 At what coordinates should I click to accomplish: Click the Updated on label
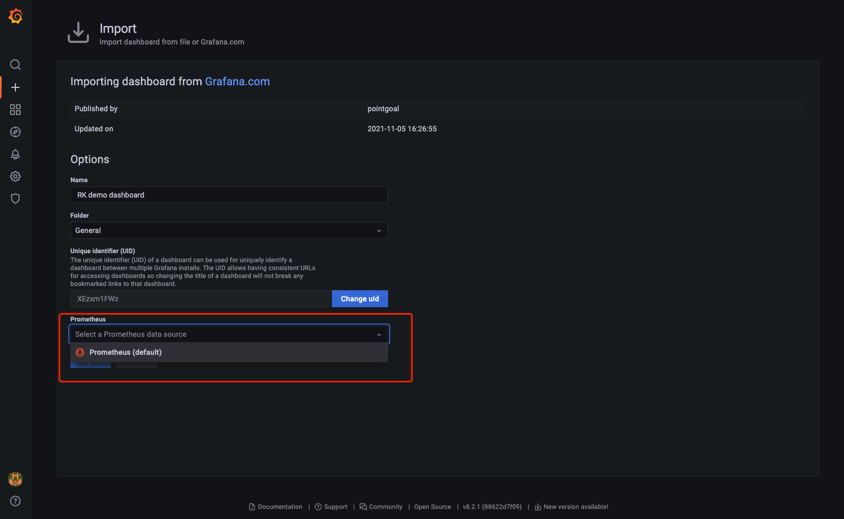tap(94, 129)
